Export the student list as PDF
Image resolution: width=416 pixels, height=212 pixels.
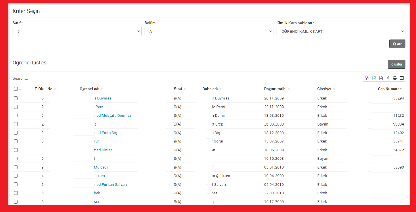388,78
